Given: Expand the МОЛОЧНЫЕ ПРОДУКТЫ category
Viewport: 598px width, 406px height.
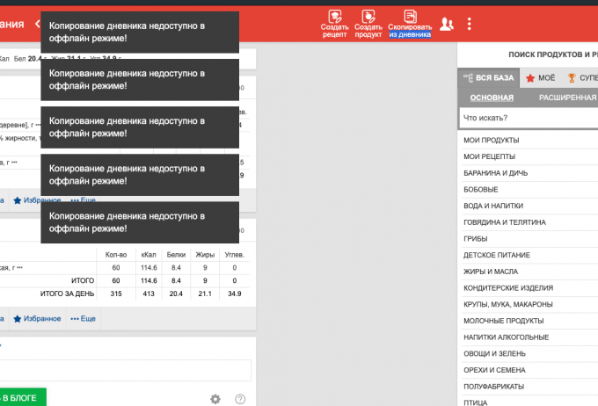Looking at the screenshot, I should pyautogui.click(x=502, y=321).
